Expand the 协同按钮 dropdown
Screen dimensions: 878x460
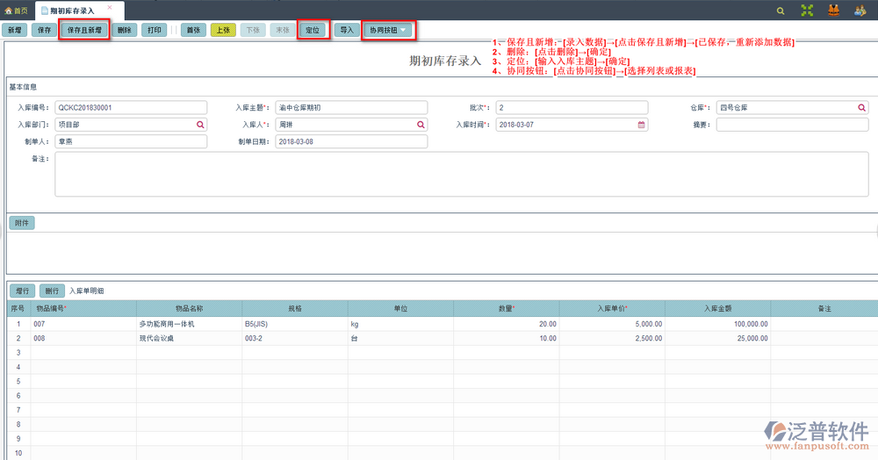389,30
